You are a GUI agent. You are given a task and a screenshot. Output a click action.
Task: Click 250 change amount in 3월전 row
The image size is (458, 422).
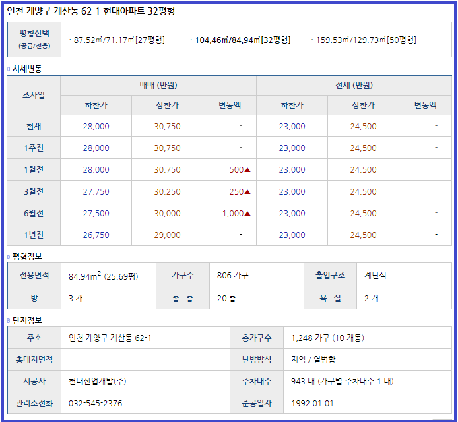(x=237, y=192)
